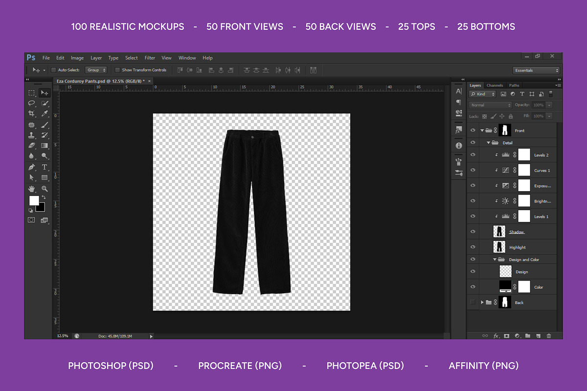Open the Layers panel options menu
Image resolution: width=587 pixels, height=391 pixels.
[x=559, y=86]
